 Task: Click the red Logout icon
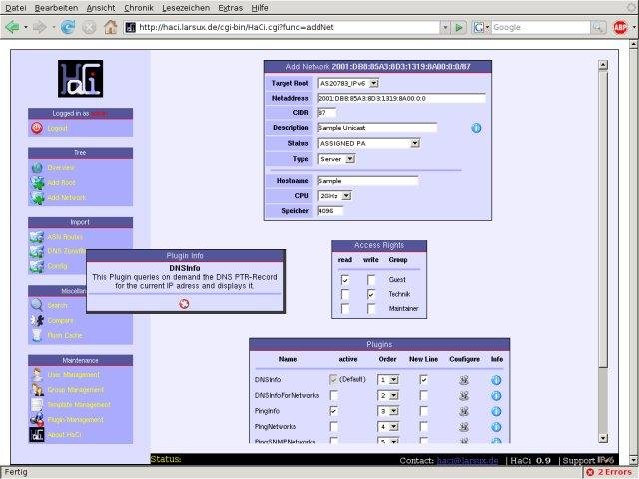pyautogui.click(x=37, y=128)
